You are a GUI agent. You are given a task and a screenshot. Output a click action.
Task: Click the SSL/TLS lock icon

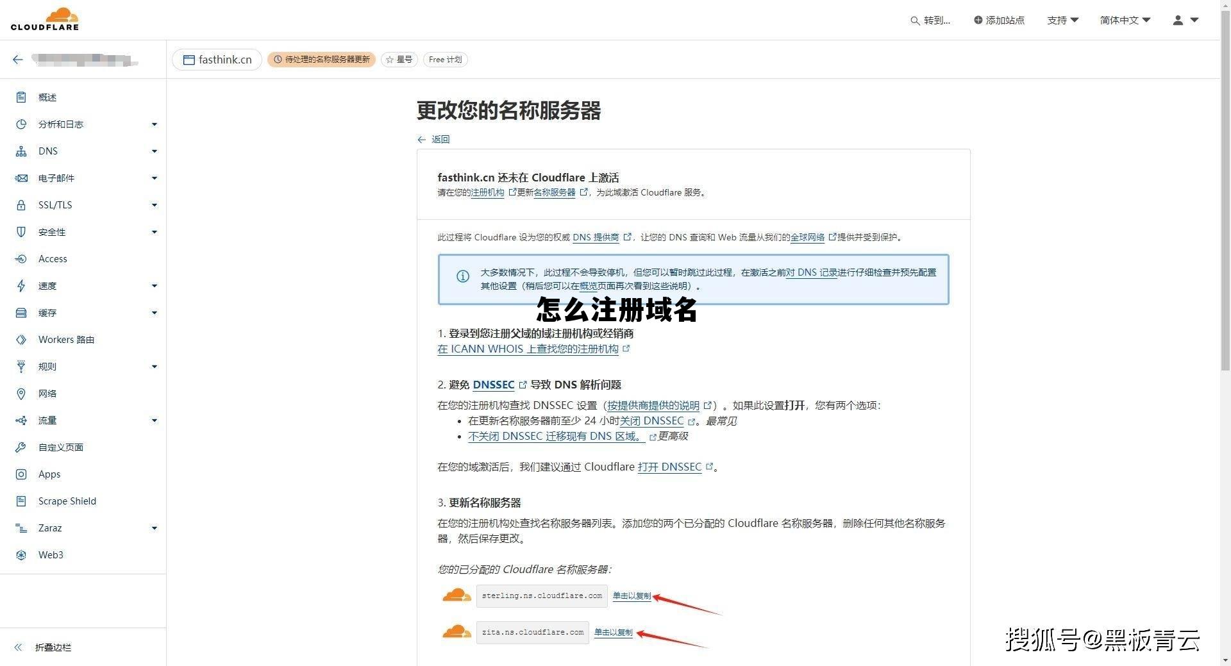[x=21, y=205]
